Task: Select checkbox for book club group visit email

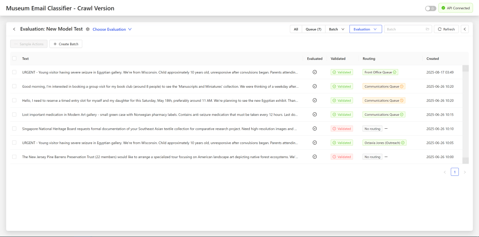Action: tap(15, 86)
